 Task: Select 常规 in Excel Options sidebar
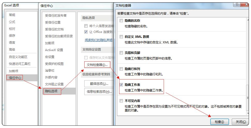[x=12, y=15]
